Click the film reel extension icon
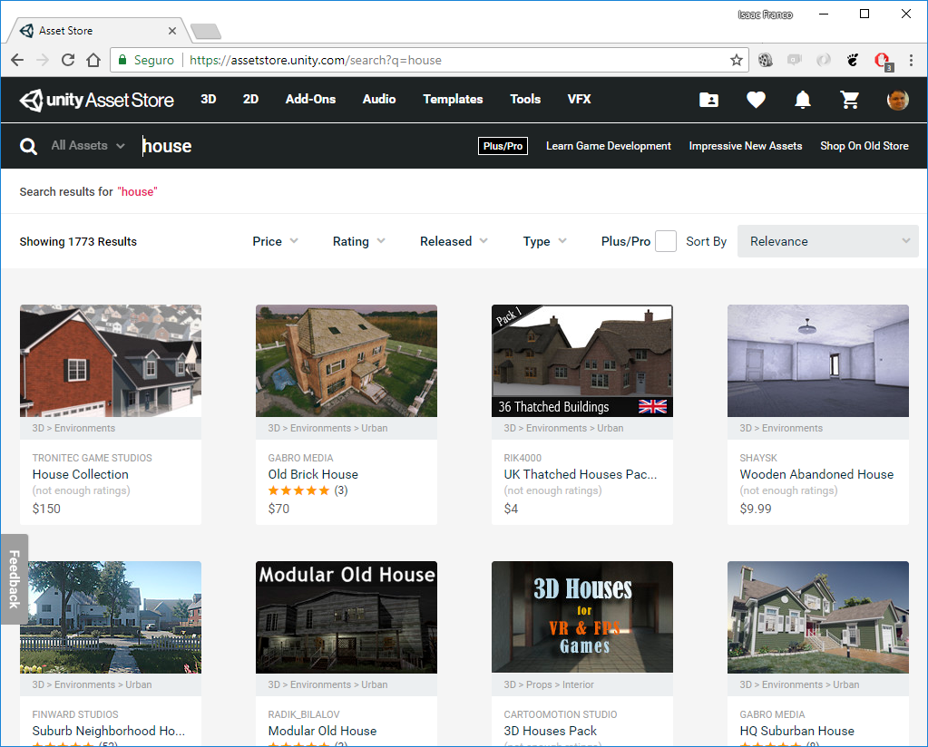The height and width of the screenshot is (747, 928). (766, 60)
